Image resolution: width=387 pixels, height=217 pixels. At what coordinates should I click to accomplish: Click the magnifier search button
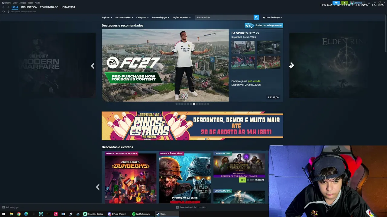[256, 17]
